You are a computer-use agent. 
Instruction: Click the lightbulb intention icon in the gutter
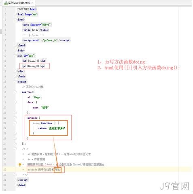pos(20,164)
